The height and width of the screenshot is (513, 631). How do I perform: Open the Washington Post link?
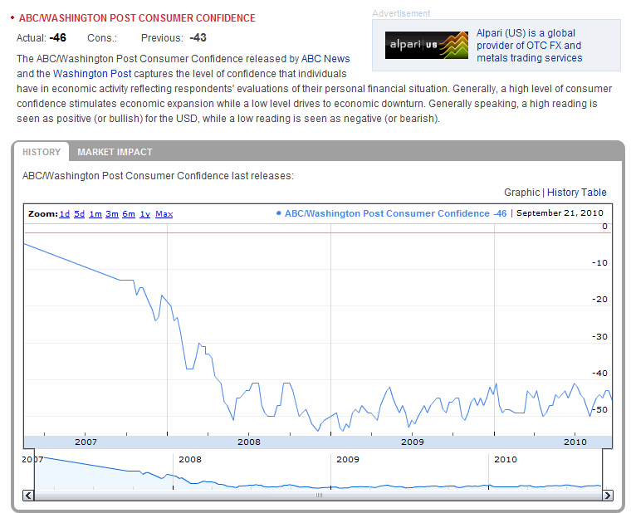[92, 74]
